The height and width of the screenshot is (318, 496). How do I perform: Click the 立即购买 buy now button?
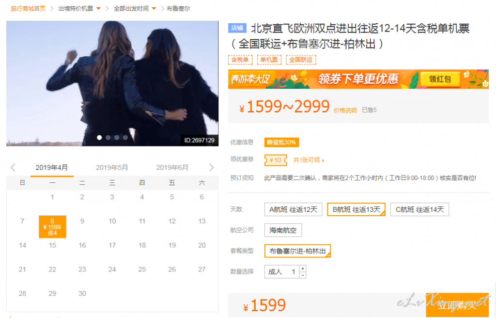457,305
